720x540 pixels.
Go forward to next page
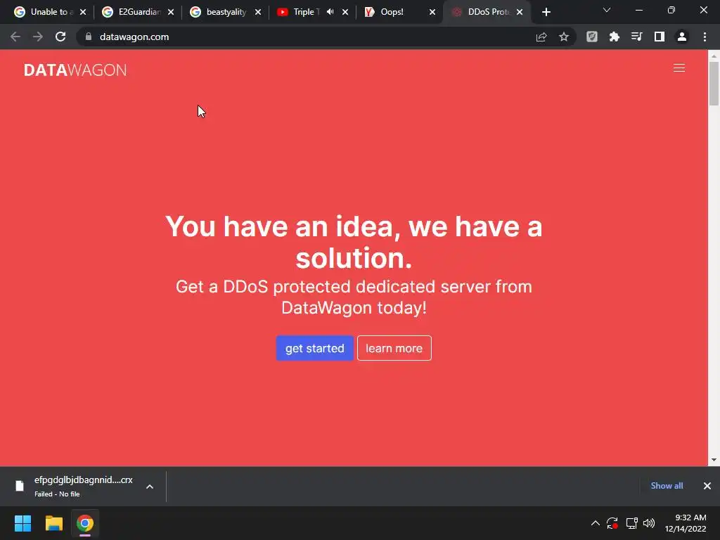[38, 37]
